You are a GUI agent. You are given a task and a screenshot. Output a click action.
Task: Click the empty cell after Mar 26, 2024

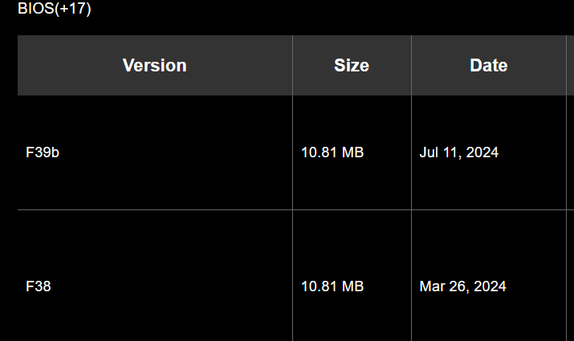pos(569,286)
